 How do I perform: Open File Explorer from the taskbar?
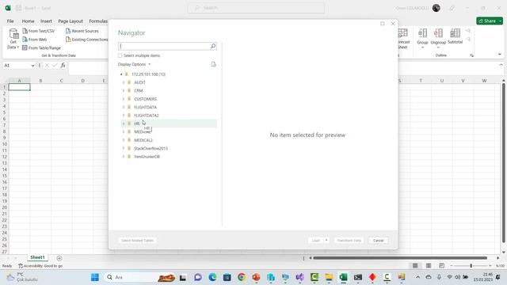(x=329, y=277)
